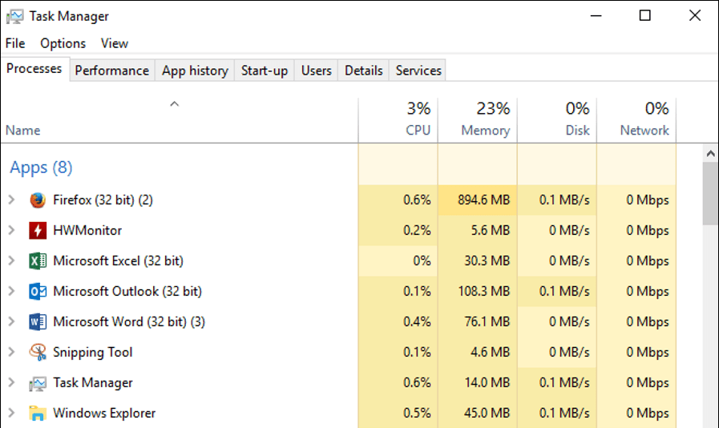Expand the Microsoft Outlook process entry
This screenshot has height=428, width=719.
[11, 292]
